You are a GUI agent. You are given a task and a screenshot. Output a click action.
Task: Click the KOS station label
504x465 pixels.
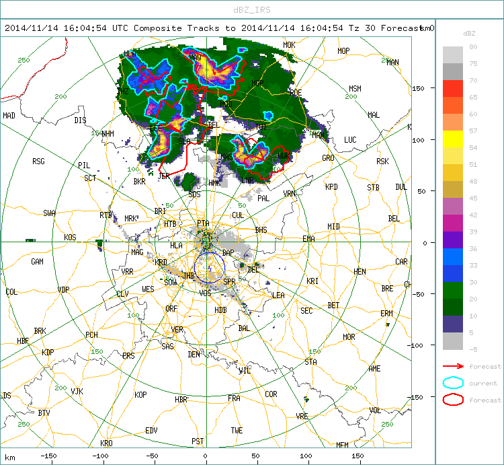pyautogui.click(x=70, y=237)
